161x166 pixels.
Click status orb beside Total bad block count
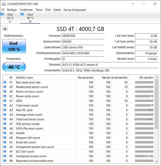coord(5,119)
